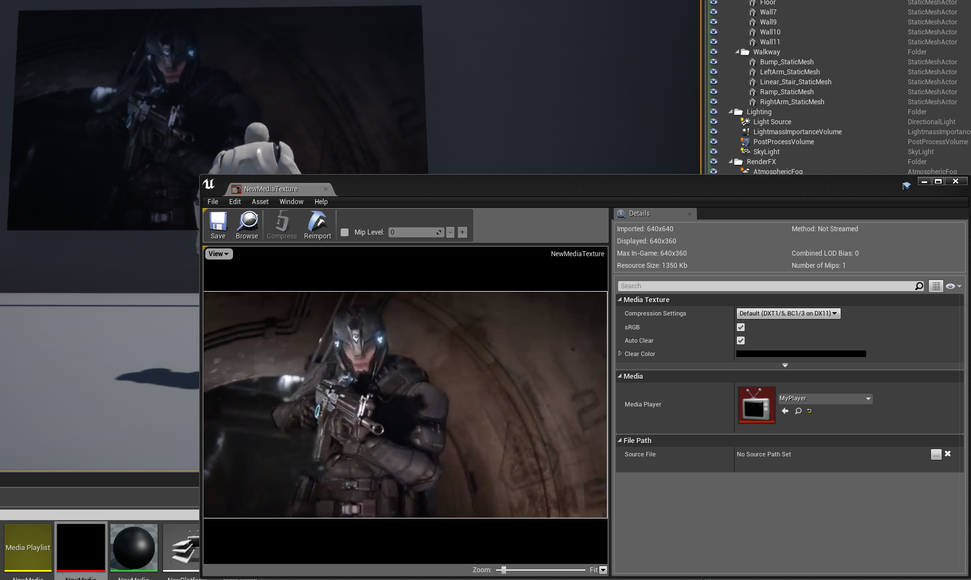This screenshot has height=580, width=971.
Task: Open the Compression Settings dropdown
Action: point(788,314)
